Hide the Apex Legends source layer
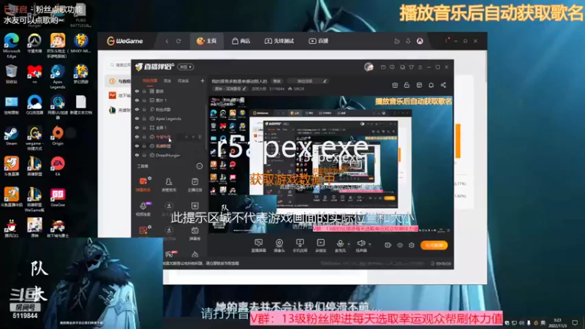This screenshot has height=329, width=585. click(x=137, y=118)
